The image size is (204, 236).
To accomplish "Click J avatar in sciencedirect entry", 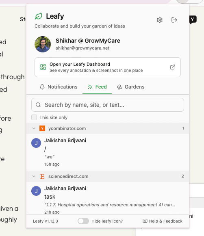I will click(x=36, y=191).
